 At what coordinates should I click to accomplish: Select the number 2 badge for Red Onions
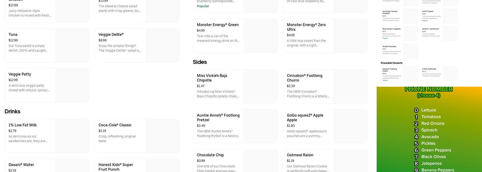coord(416,124)
